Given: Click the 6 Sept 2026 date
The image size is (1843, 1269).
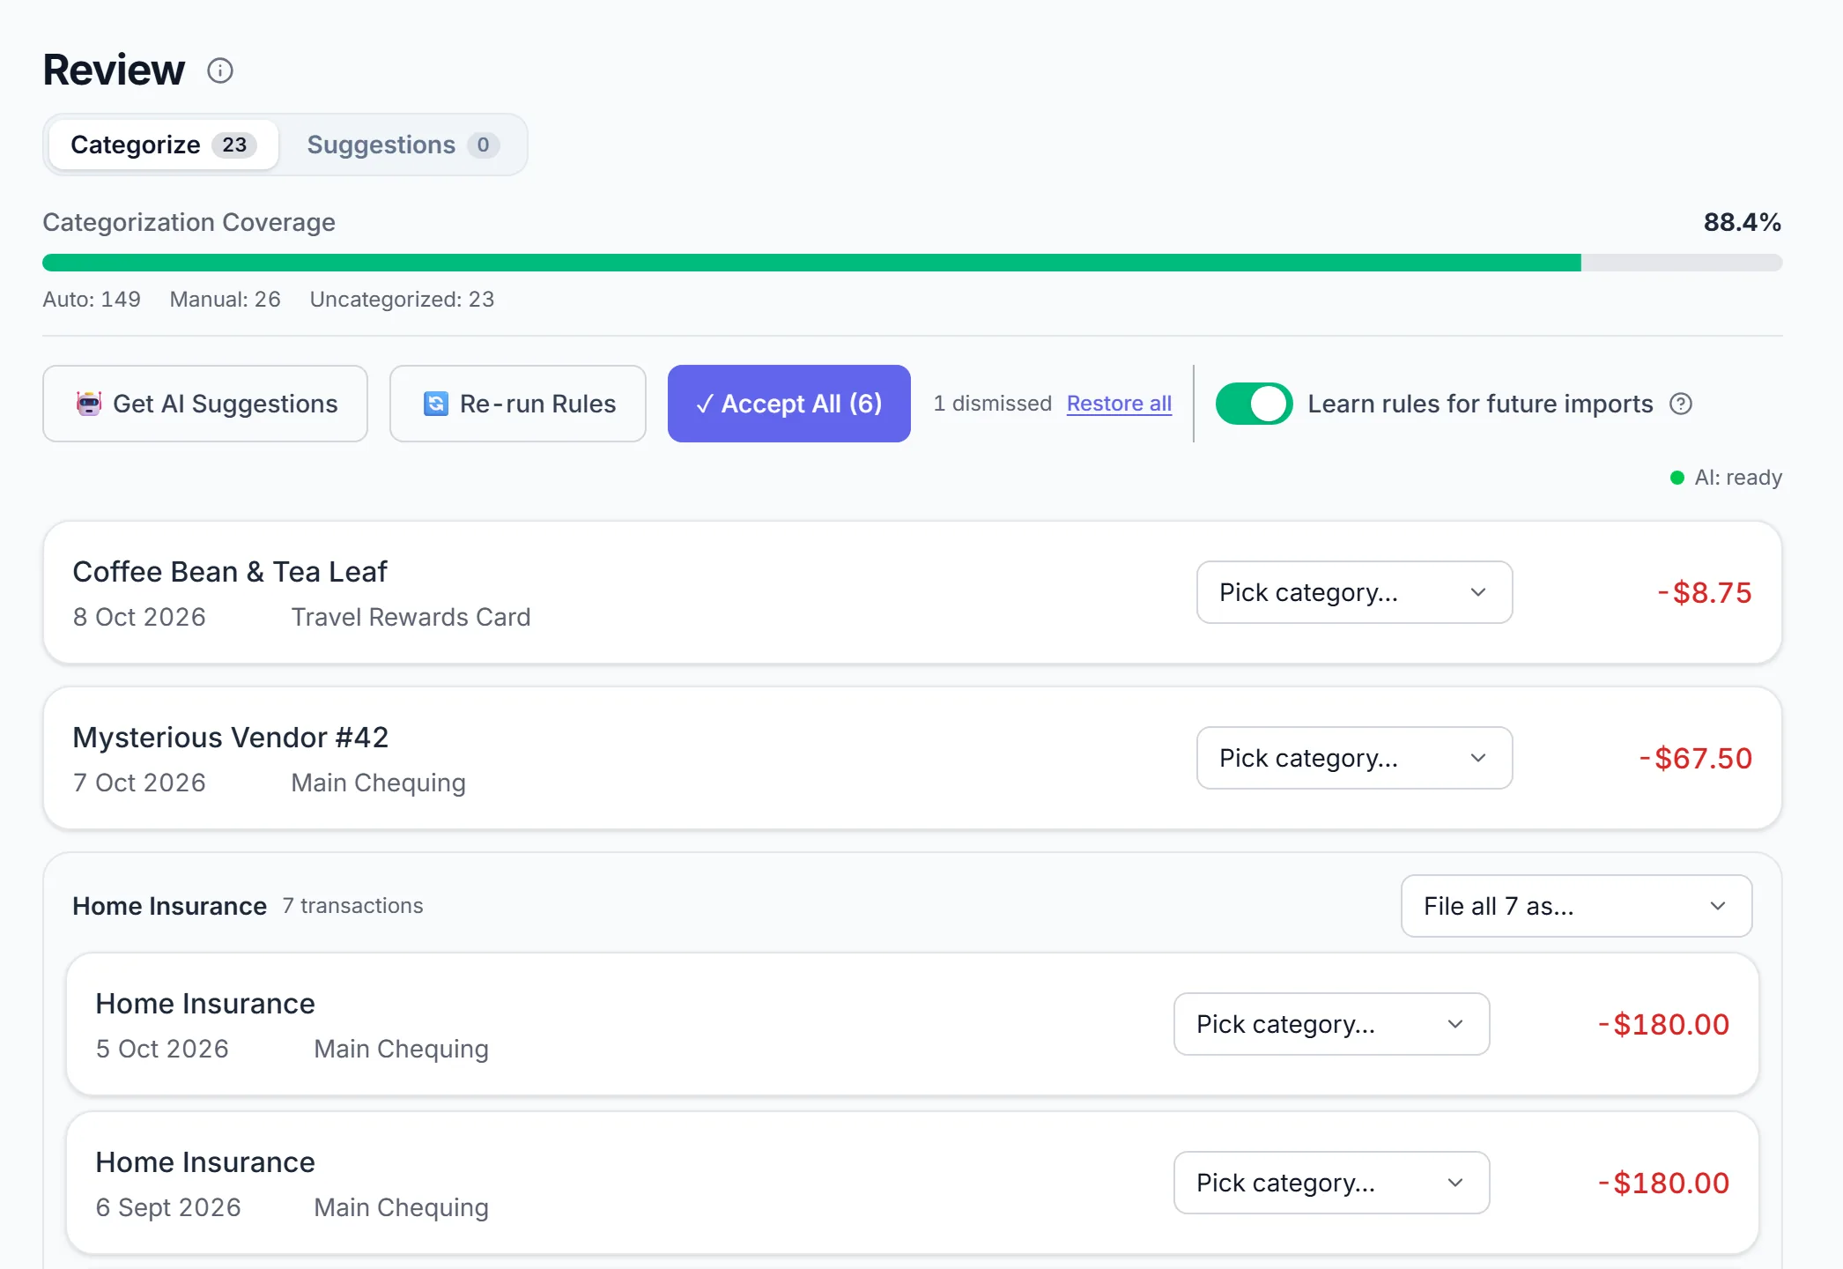Looking at the screenshot, I should click(x=168, y=1207).
